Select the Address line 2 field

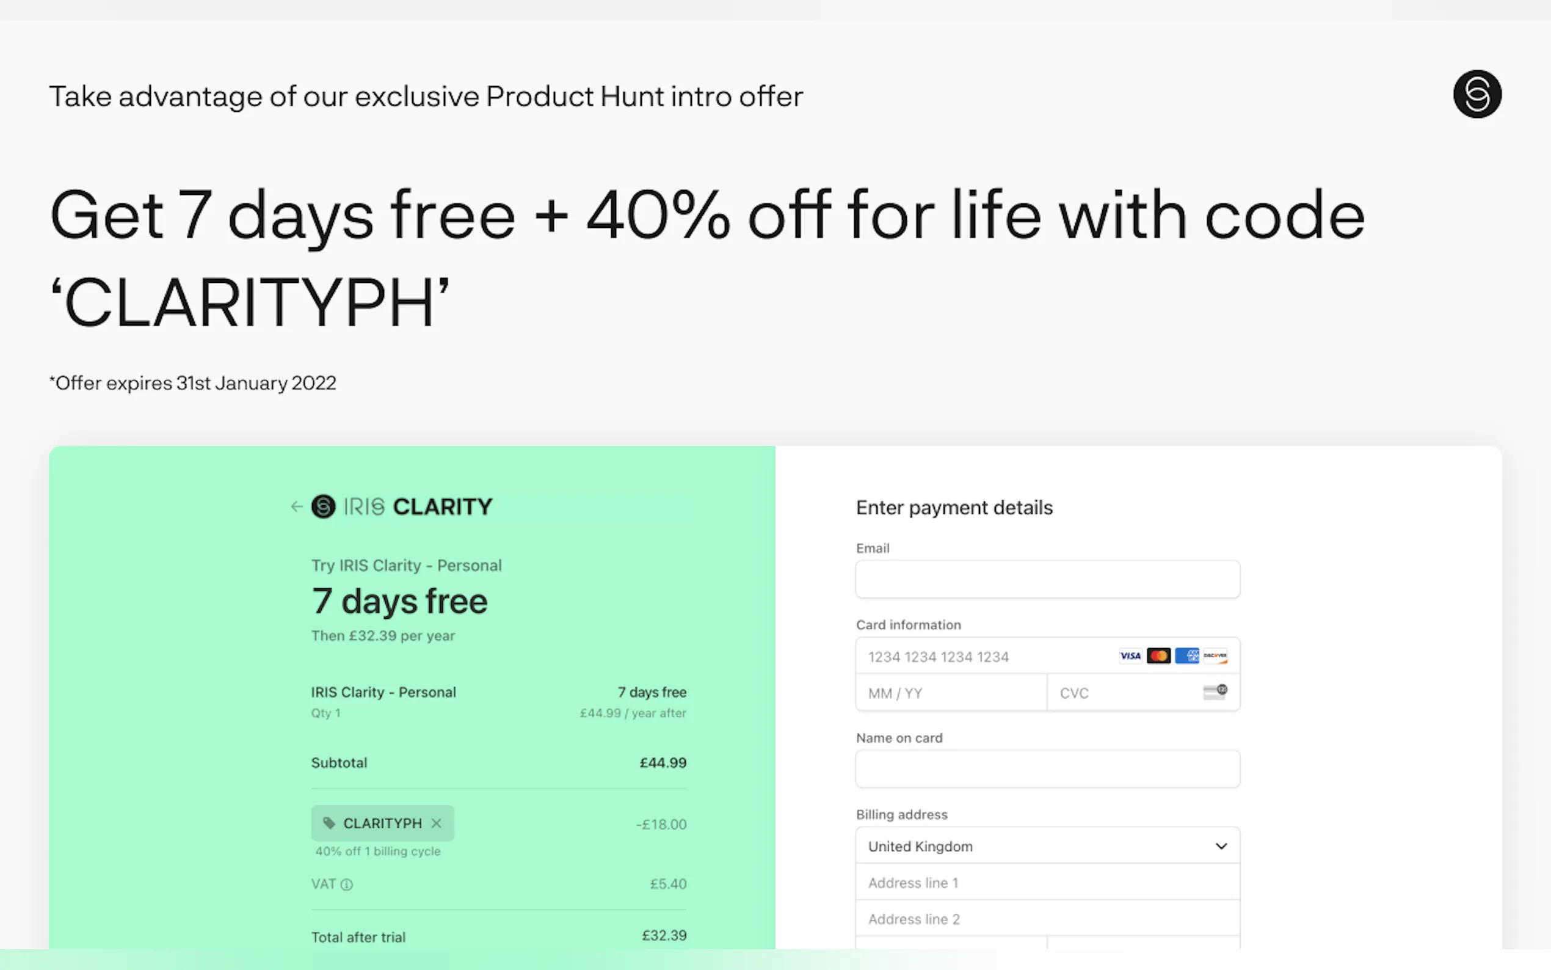point(1047,919)
